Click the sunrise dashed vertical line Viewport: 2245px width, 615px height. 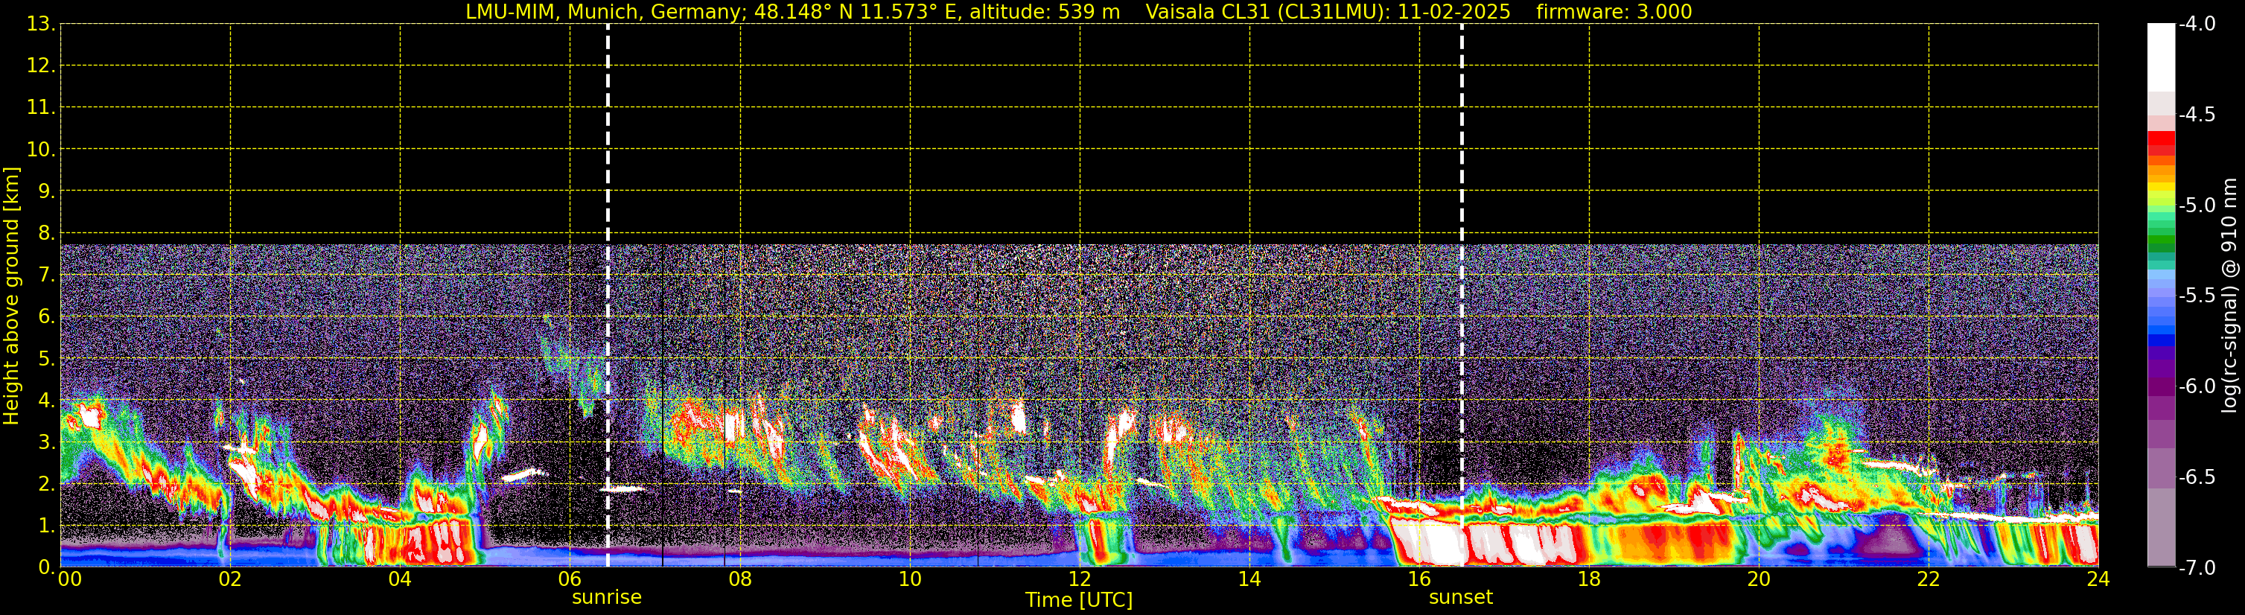(x=608, y=296)
